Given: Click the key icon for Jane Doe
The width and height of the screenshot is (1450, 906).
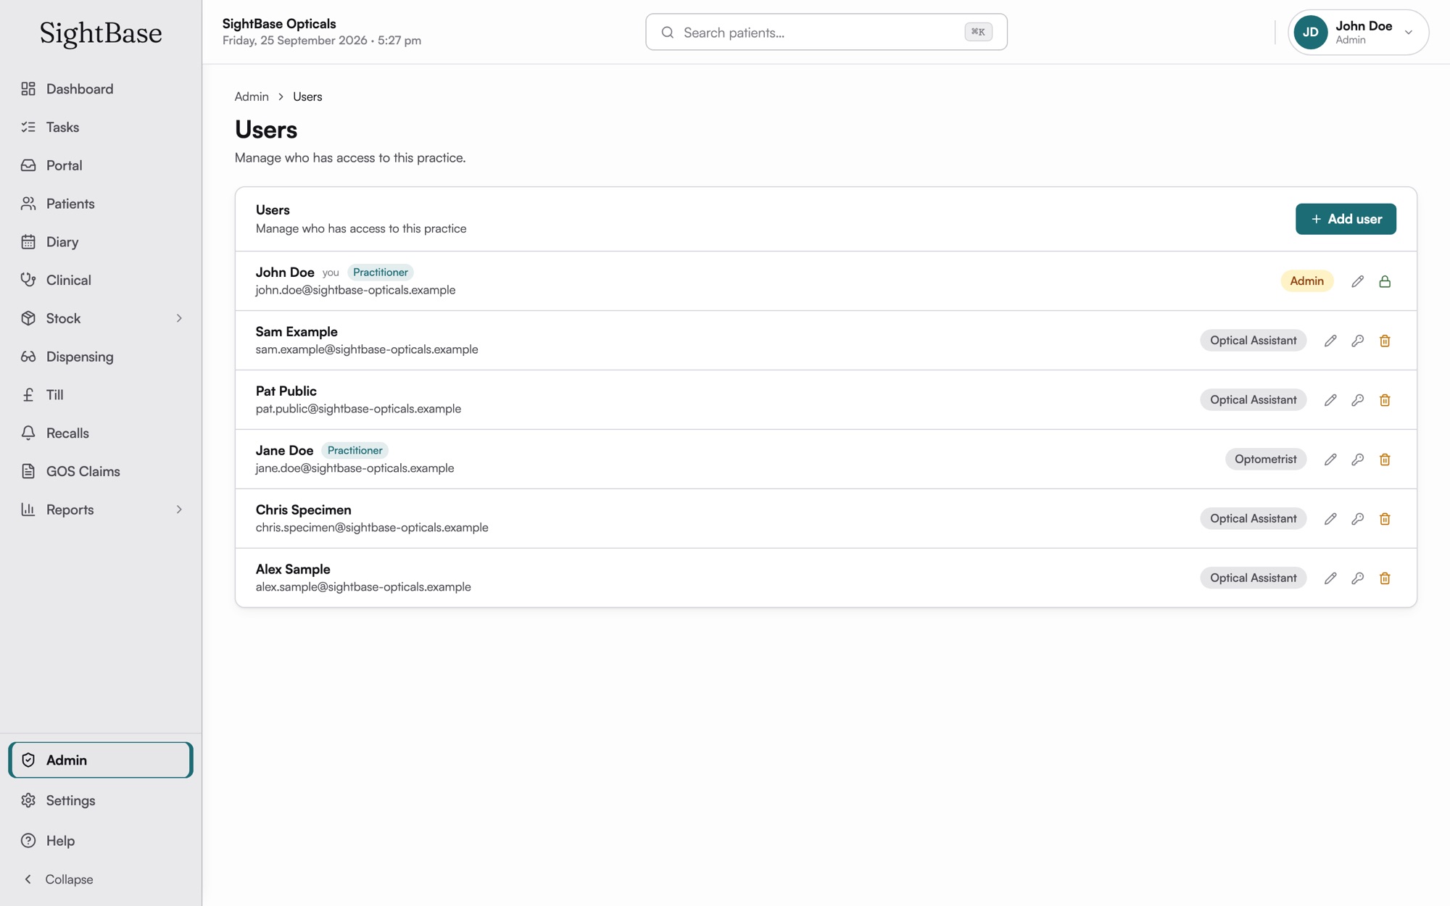Looking at the screenshot, I should (1357, 460).
